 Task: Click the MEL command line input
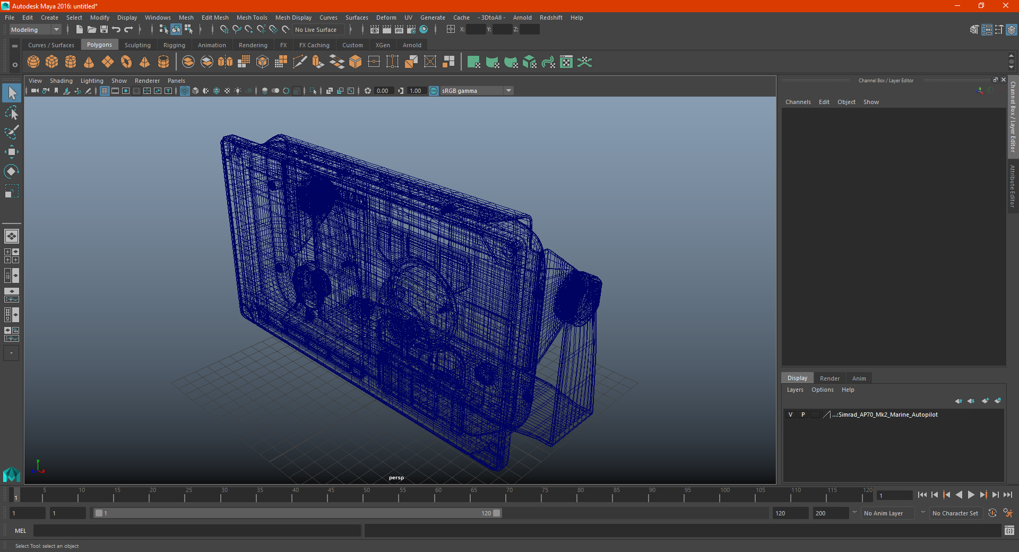click(197, 531)
